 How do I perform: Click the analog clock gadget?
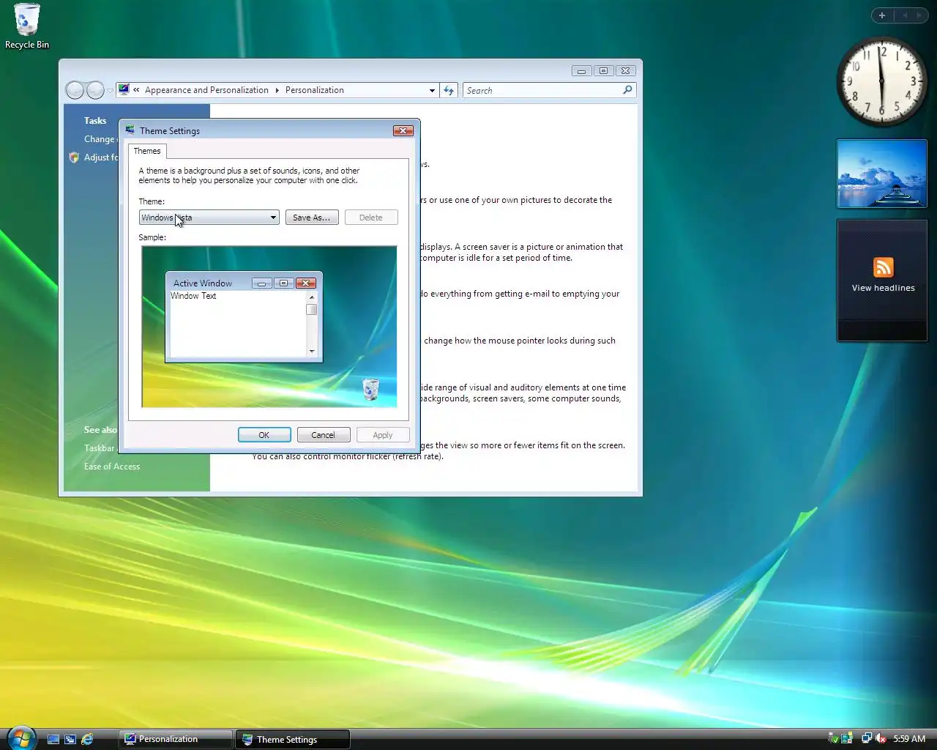click(x=881, y=82)
